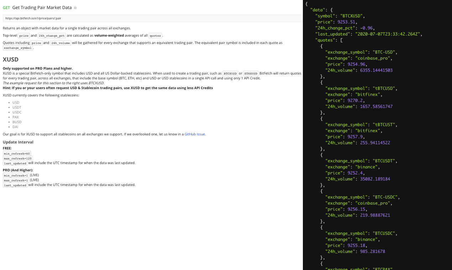Select the JSON "symbol": "BTCXUSD" line

tap(340, 16)
